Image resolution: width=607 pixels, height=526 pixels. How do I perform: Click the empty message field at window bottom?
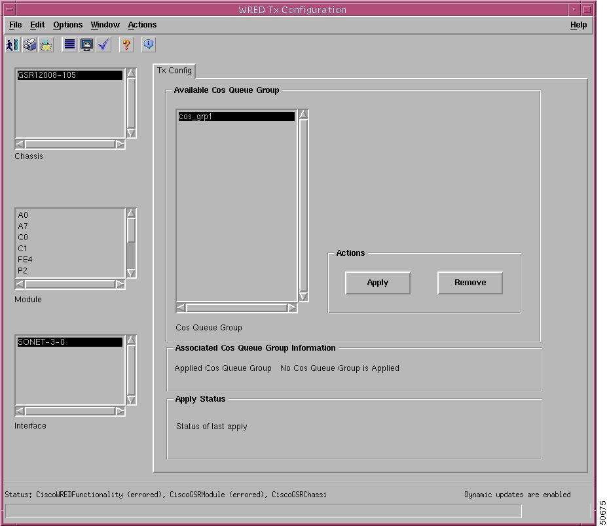pyautogui.click(x=263, y=512)
